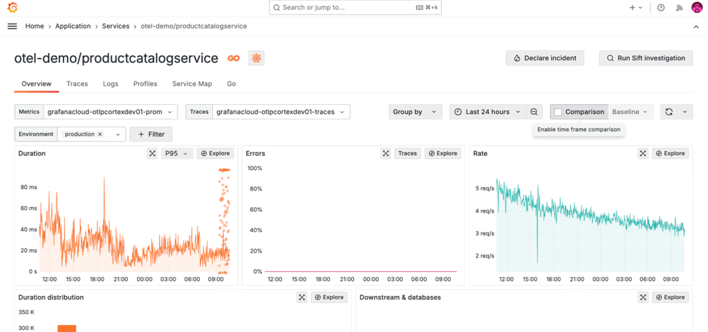Focus the Search or jump to field
Screen dimensions: 708x332
(355, 8)
